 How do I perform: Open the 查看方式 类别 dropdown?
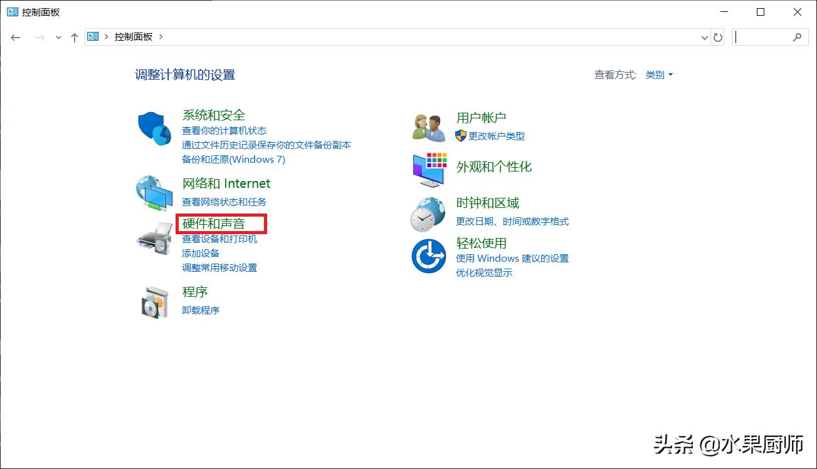(x=659, y=75)
